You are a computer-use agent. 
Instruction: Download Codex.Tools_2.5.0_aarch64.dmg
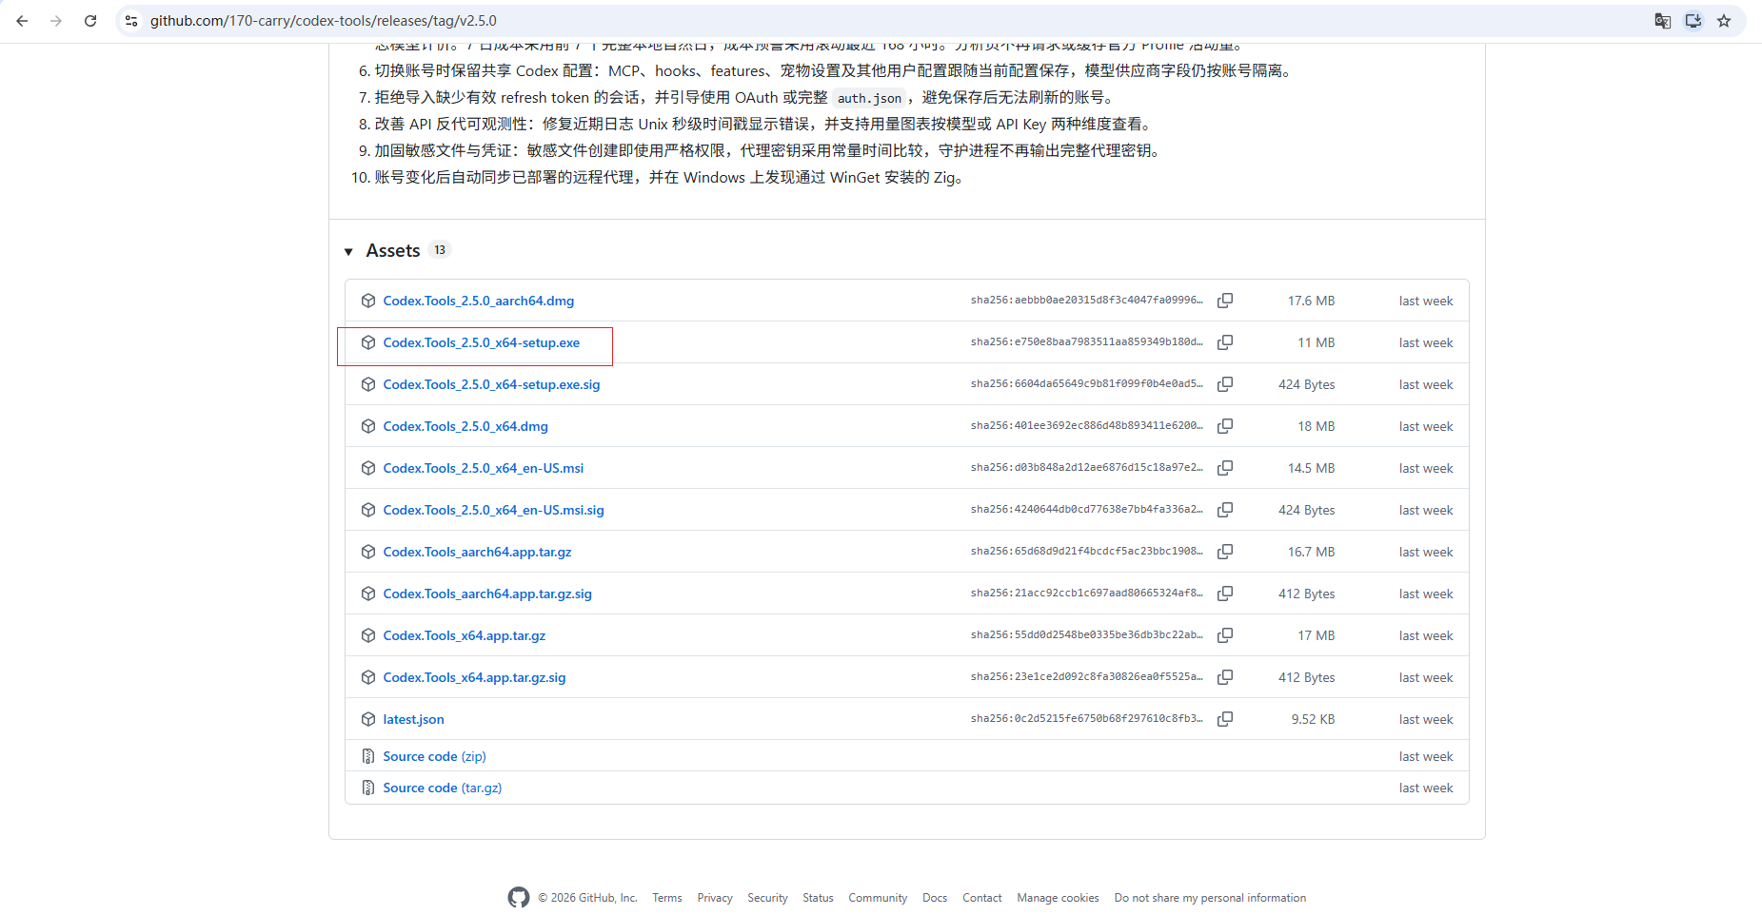tap(478, 301)
